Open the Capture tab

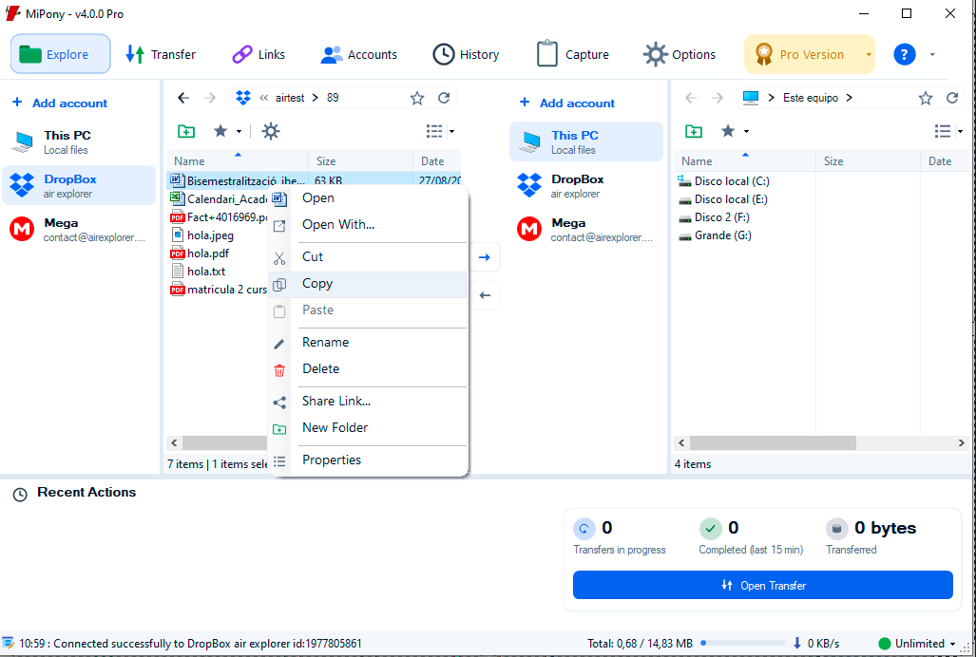tap(573, 55)
